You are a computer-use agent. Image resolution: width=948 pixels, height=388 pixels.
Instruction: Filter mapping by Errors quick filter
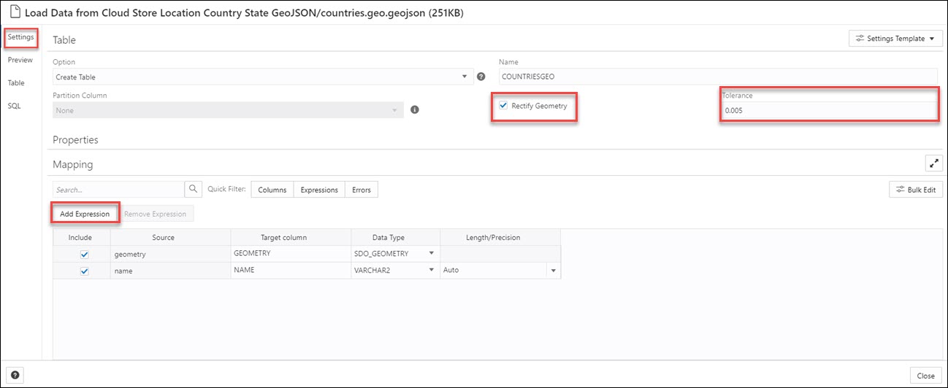[361, 190]
